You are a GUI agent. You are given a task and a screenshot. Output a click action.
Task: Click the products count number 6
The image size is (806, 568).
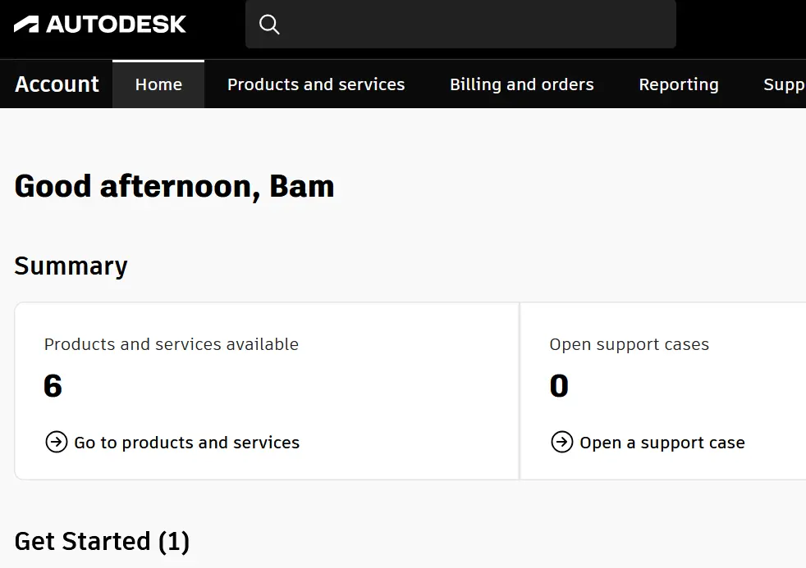[x=53, y=386]
